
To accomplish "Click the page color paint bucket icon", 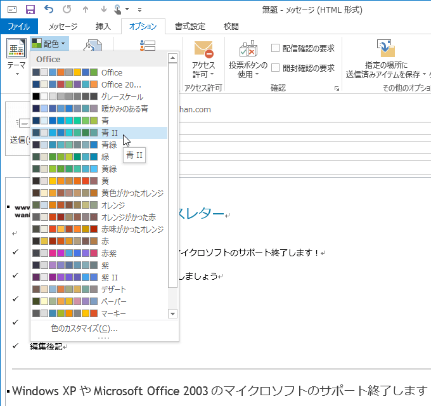I will point(93,45).
